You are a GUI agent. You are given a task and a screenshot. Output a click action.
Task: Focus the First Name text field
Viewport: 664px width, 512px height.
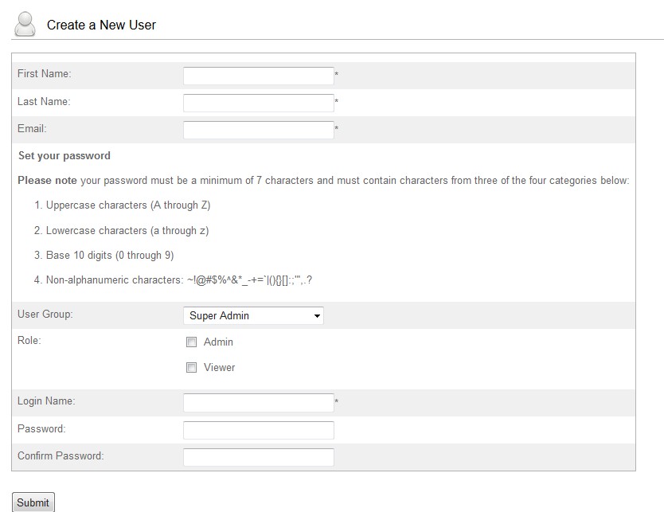pyautogui.click(x=258, y=76)
